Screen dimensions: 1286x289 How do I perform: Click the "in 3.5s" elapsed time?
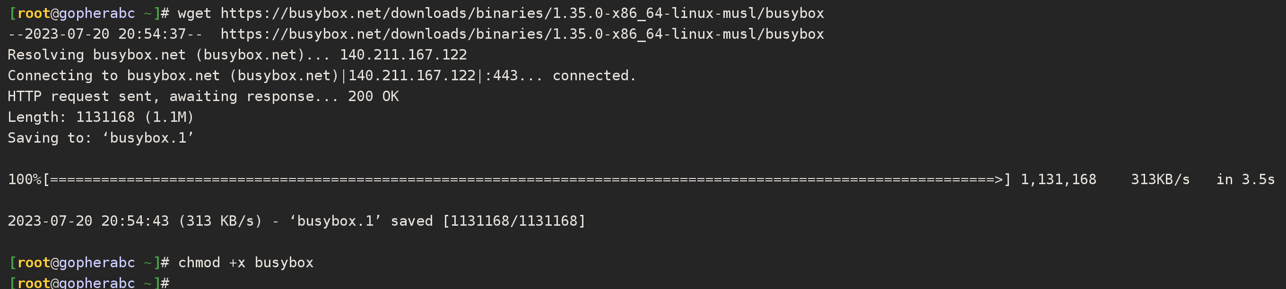(x=1245, y=180)
